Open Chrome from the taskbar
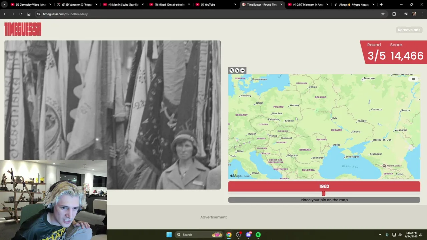The height and width of the screenshot is (240, 427). click(x=229, y=235)
